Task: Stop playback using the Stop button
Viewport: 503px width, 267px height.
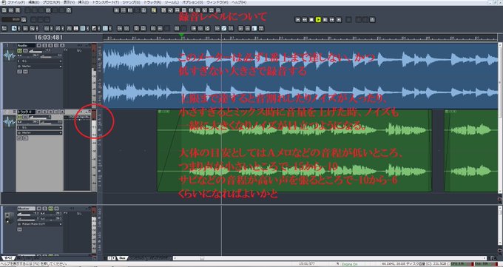Action: point(311,20)
